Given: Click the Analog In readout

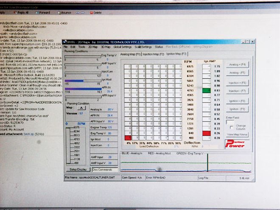Looking at the screenshot, I should tap(104, 109).
